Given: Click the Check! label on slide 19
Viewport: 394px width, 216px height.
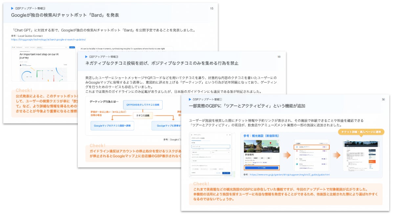Looking at the screenshot, I should coord(98,146).
